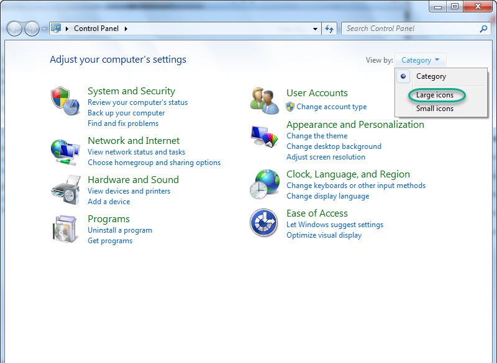Click the Hardware and Sound printer icon
The width and height of the screenshot is (497, 363).
[x=65, y=190]
